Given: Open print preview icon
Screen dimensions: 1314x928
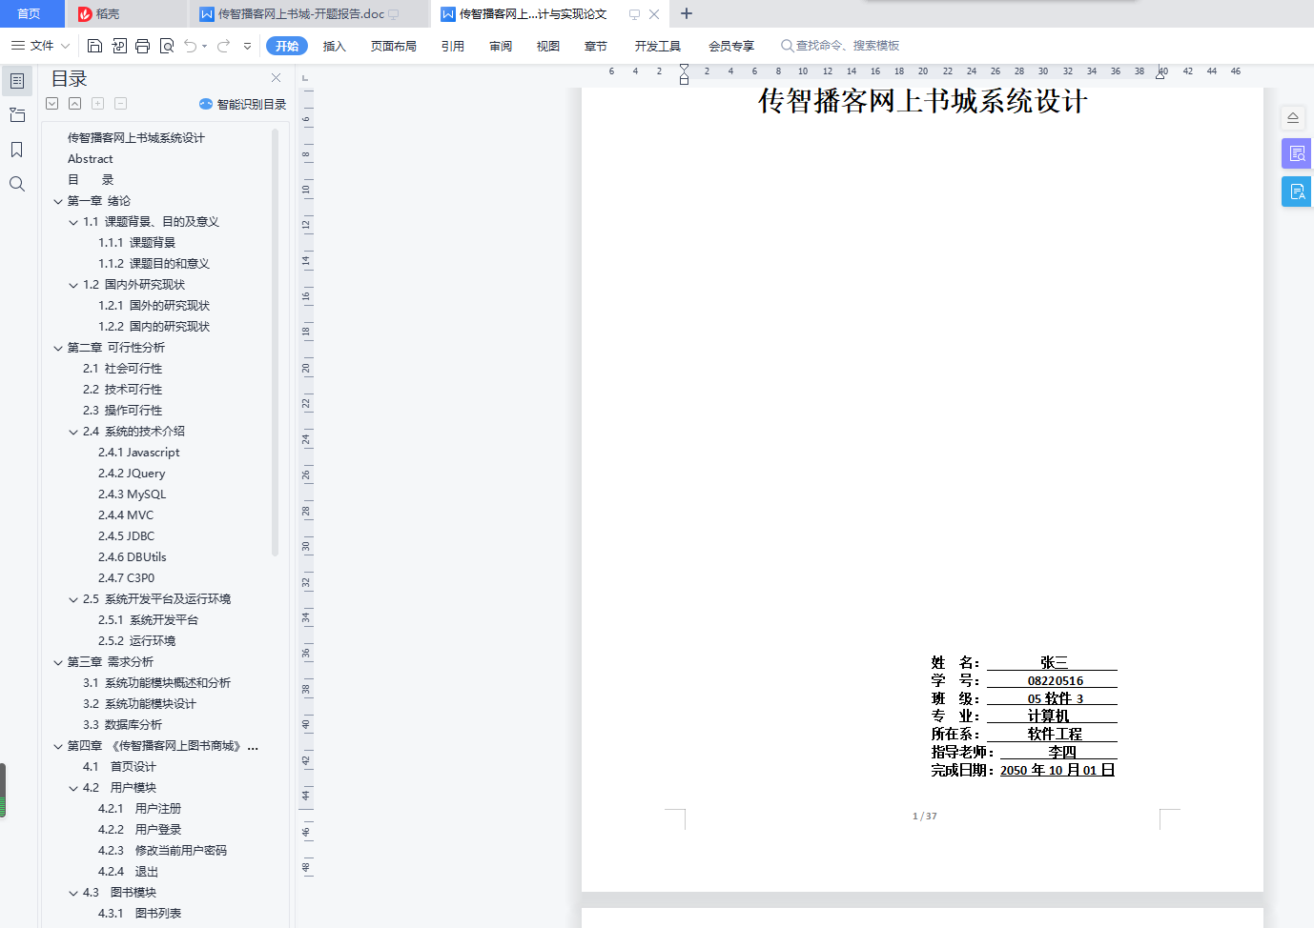Looking at the screenshot, I should (x=167, y=46).
